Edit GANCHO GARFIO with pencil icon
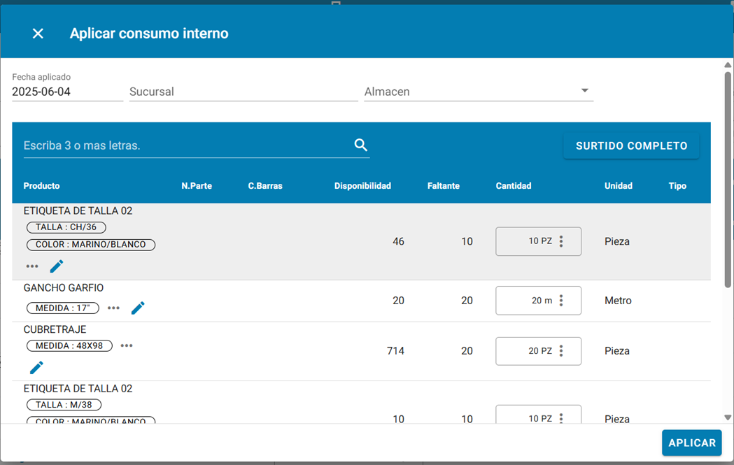Viewport: 734px width, 465px height. (138, 308)
